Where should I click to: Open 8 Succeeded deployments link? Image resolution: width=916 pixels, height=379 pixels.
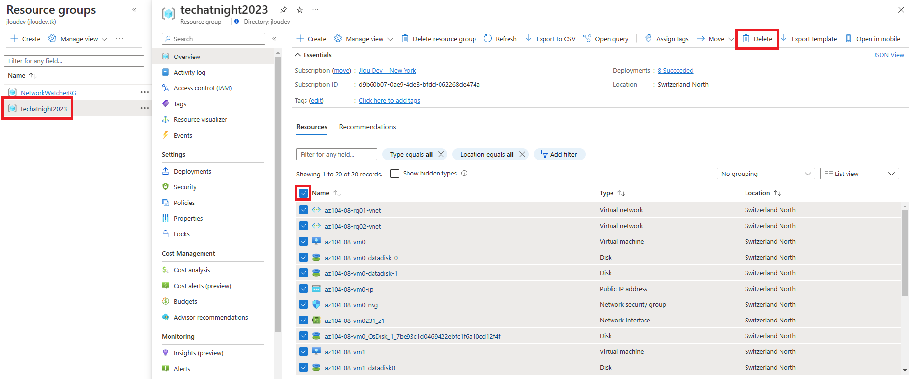pyautogui.click(x=676, y=70)
